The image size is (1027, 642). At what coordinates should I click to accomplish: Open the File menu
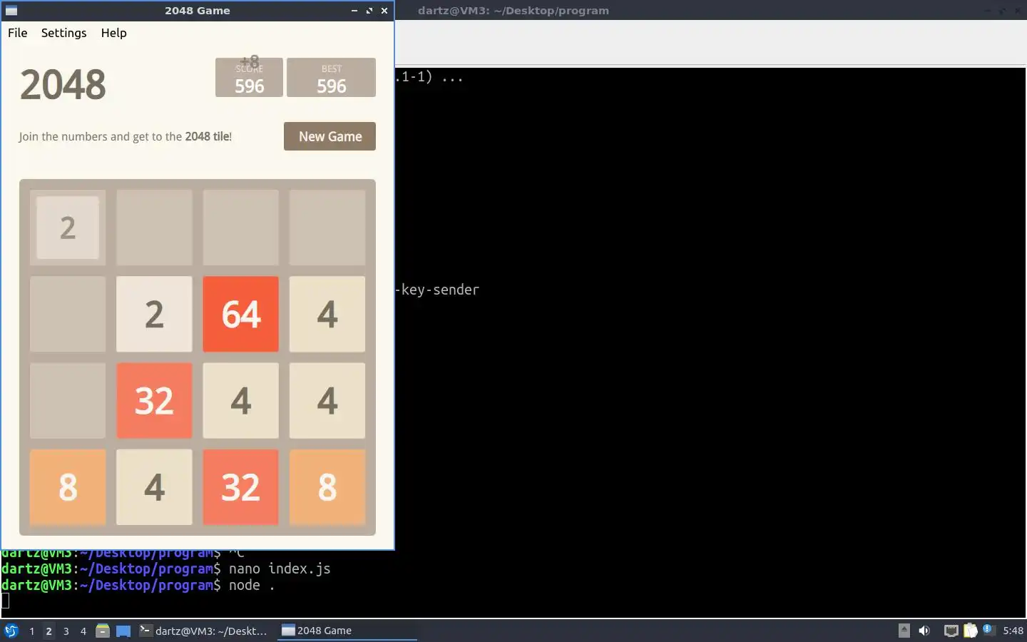[x=17, y=33]
